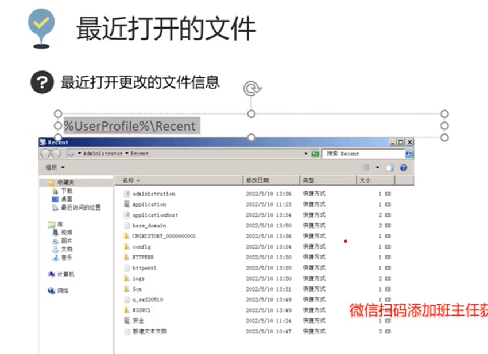The height and width of the screenshot is (354, 488).
Task: Select the base_domain shortcut
Action: pos(149,226)
